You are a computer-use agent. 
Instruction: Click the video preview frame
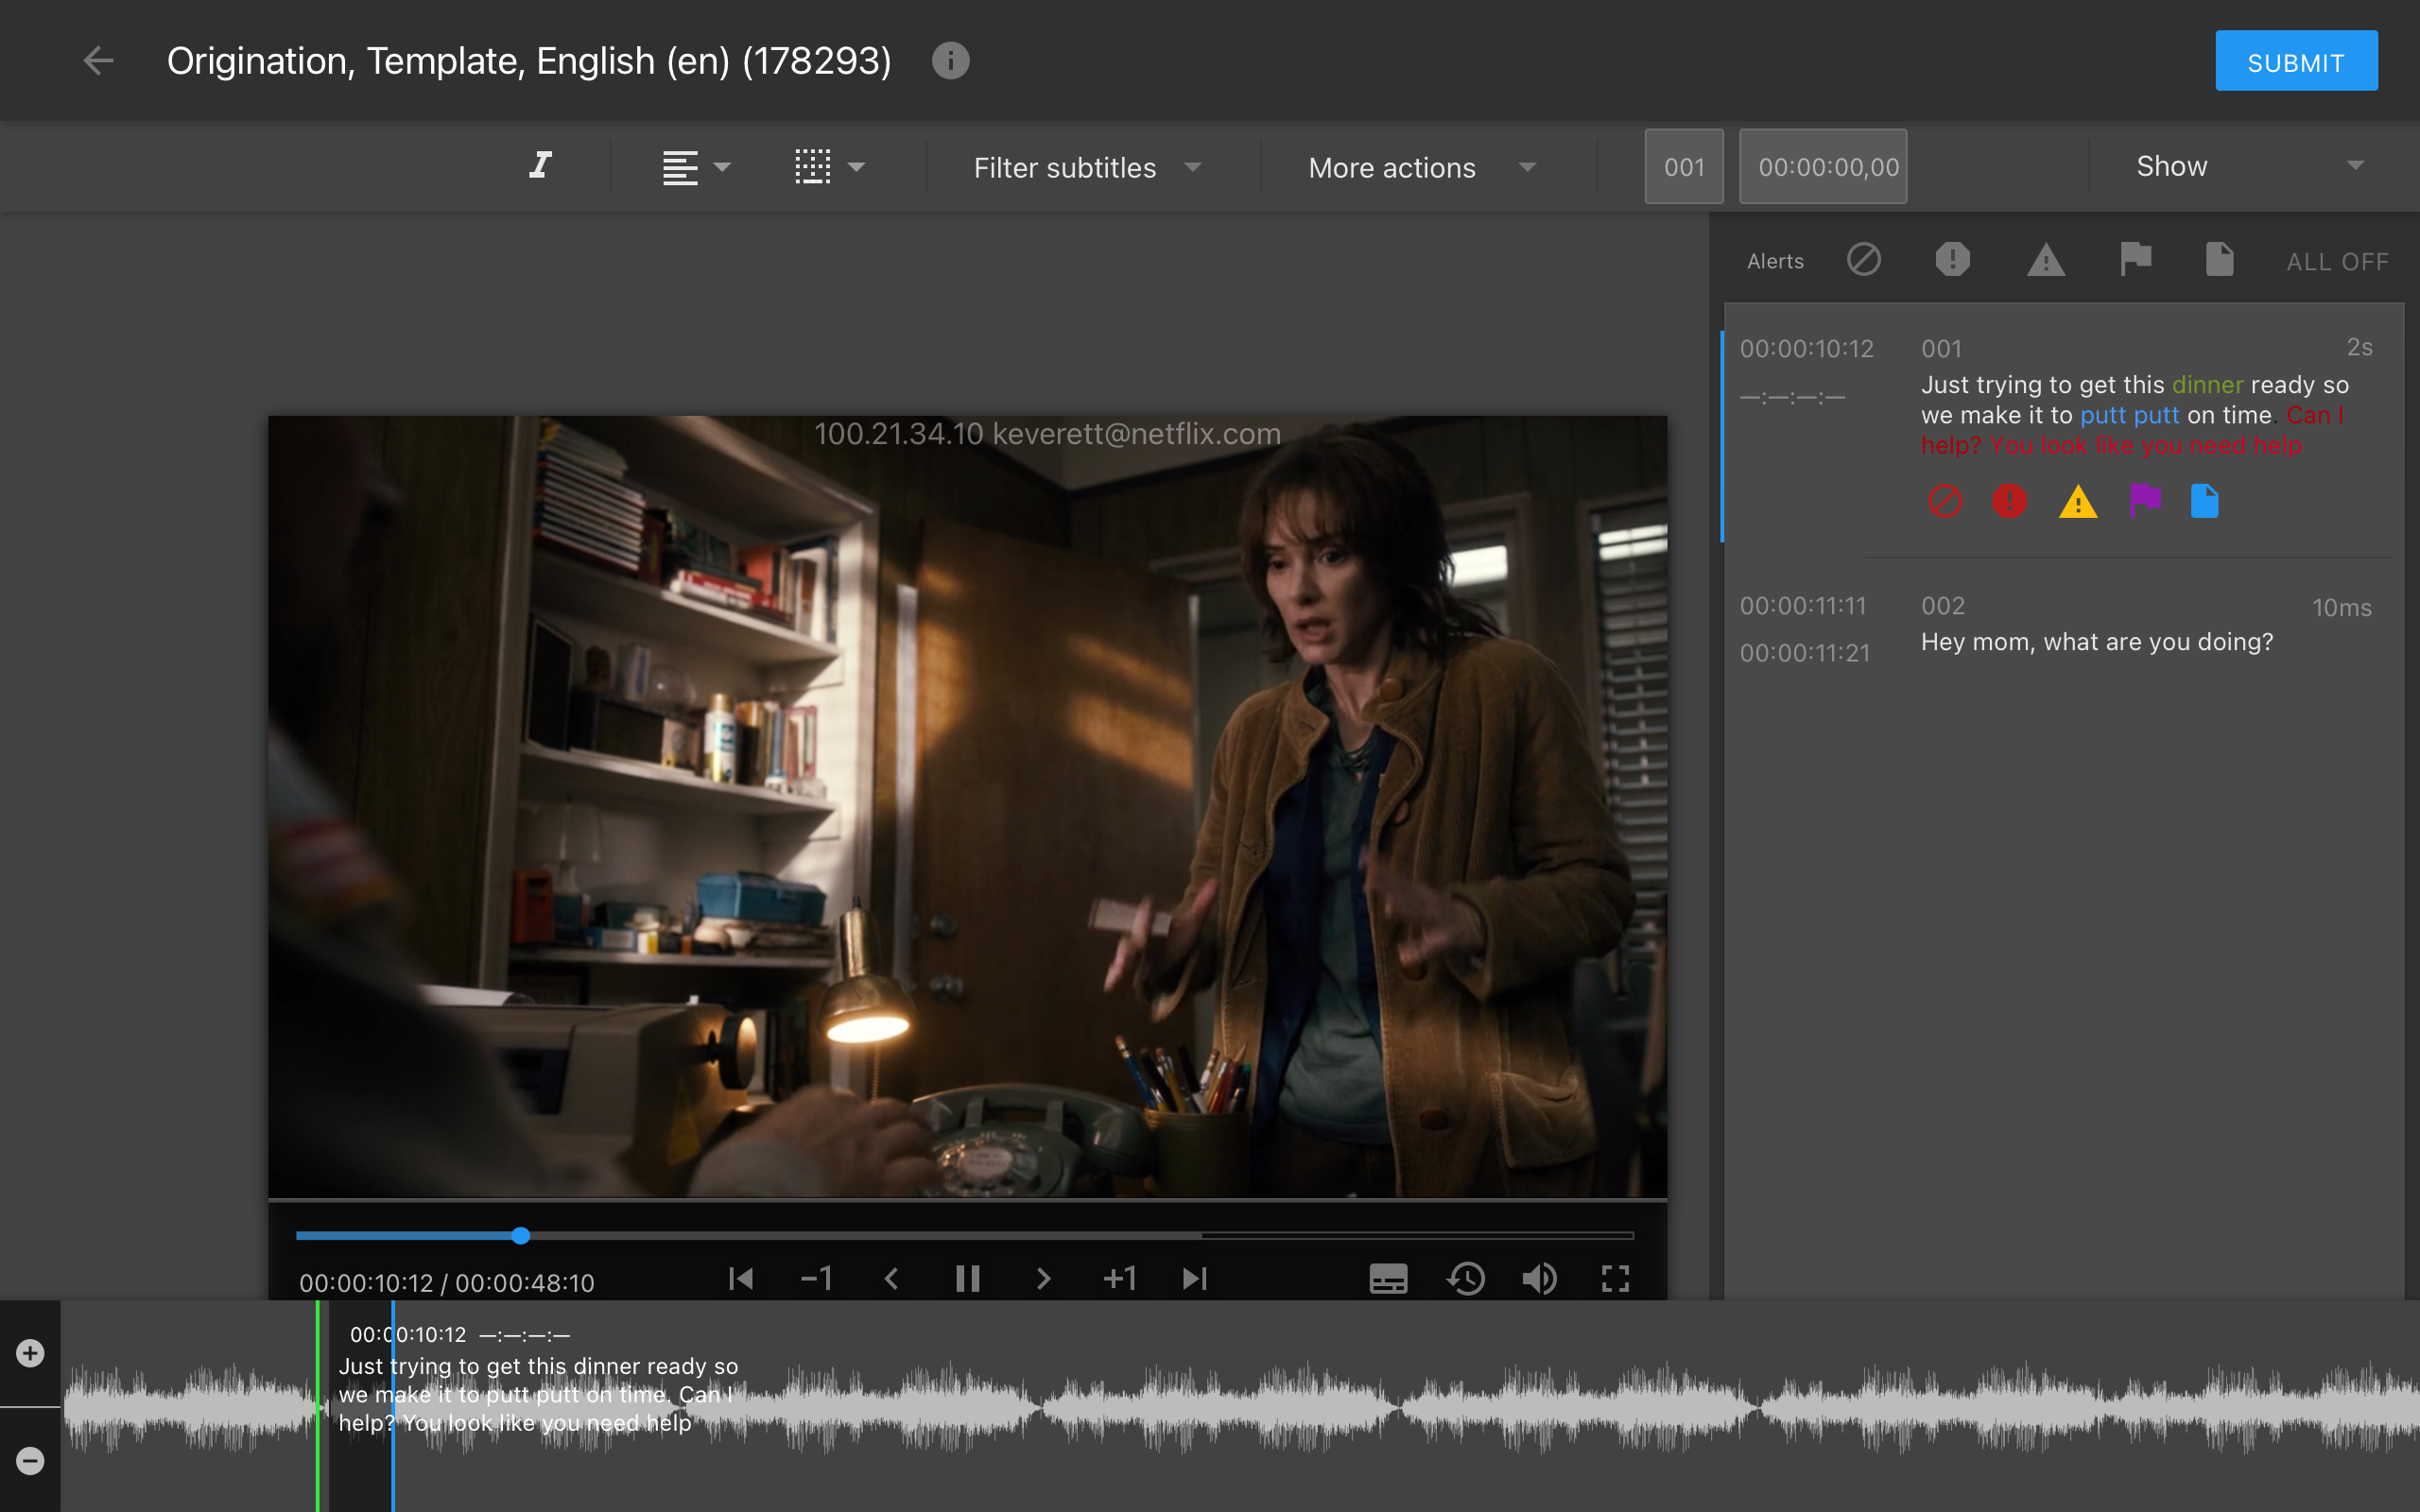tap(967, 806)
